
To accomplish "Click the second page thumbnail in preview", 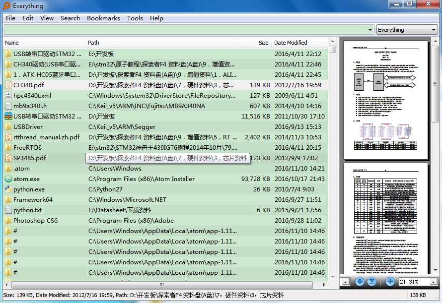I will [x=385, y=218].
